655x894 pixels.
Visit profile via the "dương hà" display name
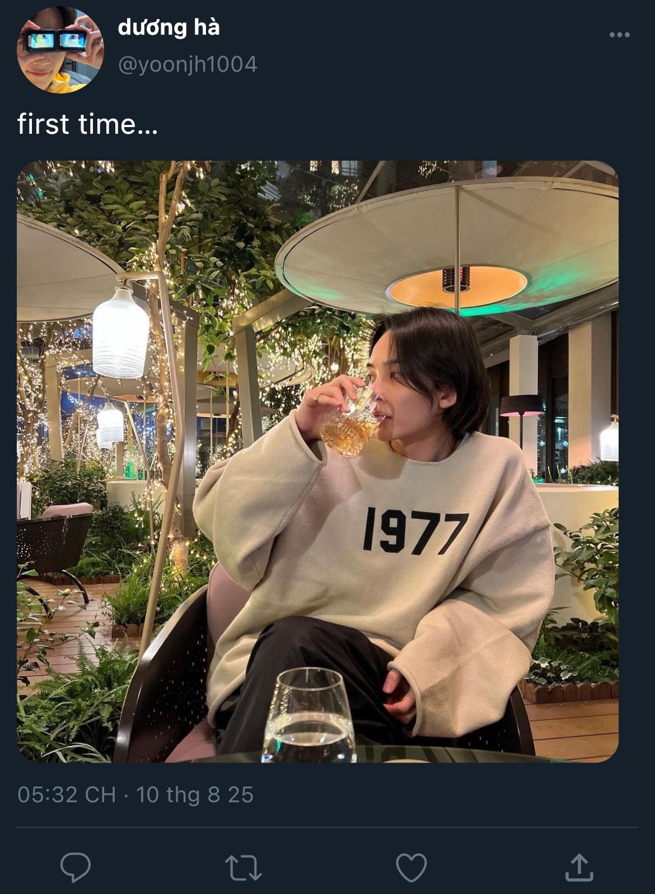[x=169, y=27]
